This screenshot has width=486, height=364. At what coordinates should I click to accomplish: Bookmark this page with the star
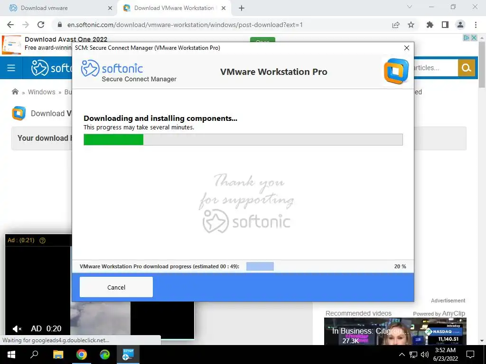click(x=411, y=25)
